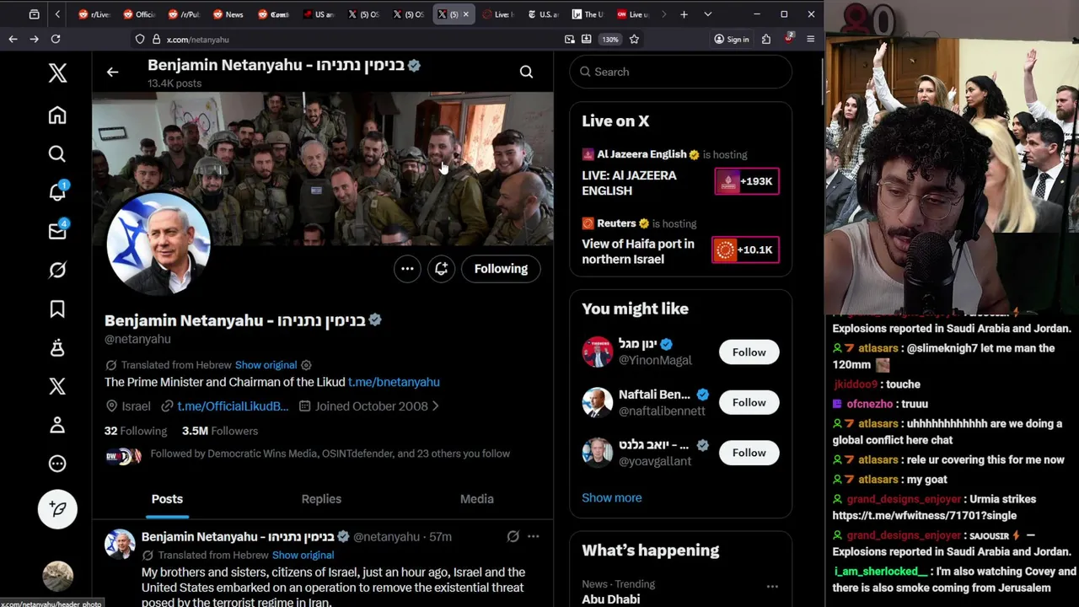Open the t.me/OfficialLikudB... link

point(233,406)
